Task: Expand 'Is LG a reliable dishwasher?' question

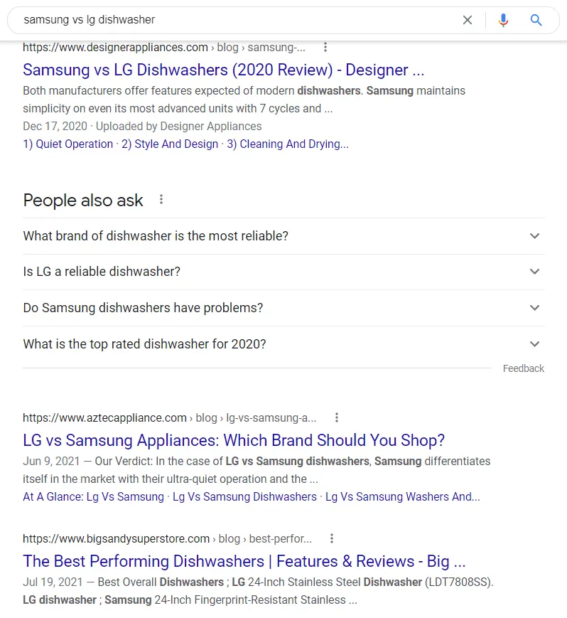Action: click(x=283, y=272)
